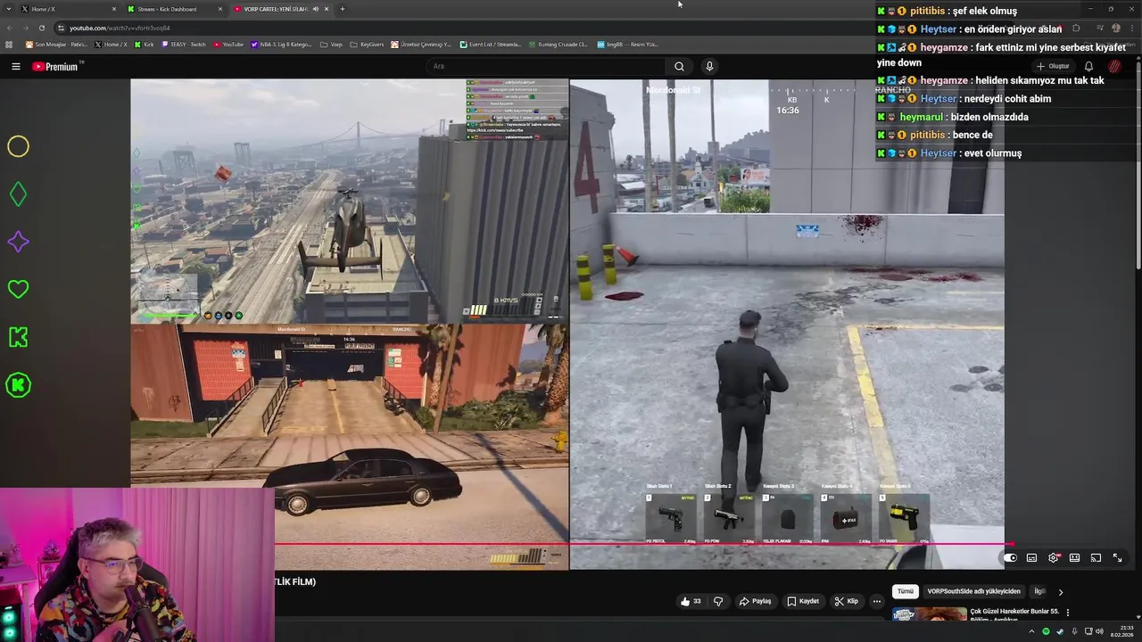
Task: Open the Burning Crusade Classic bookmark
Action: (558, 45)
